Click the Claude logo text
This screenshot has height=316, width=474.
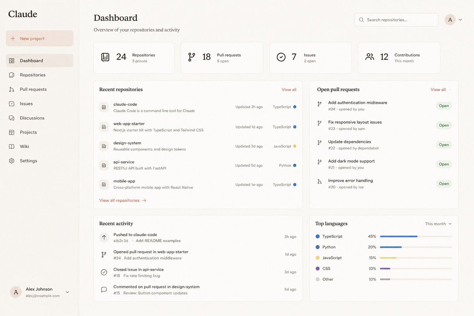coord(23,14)
